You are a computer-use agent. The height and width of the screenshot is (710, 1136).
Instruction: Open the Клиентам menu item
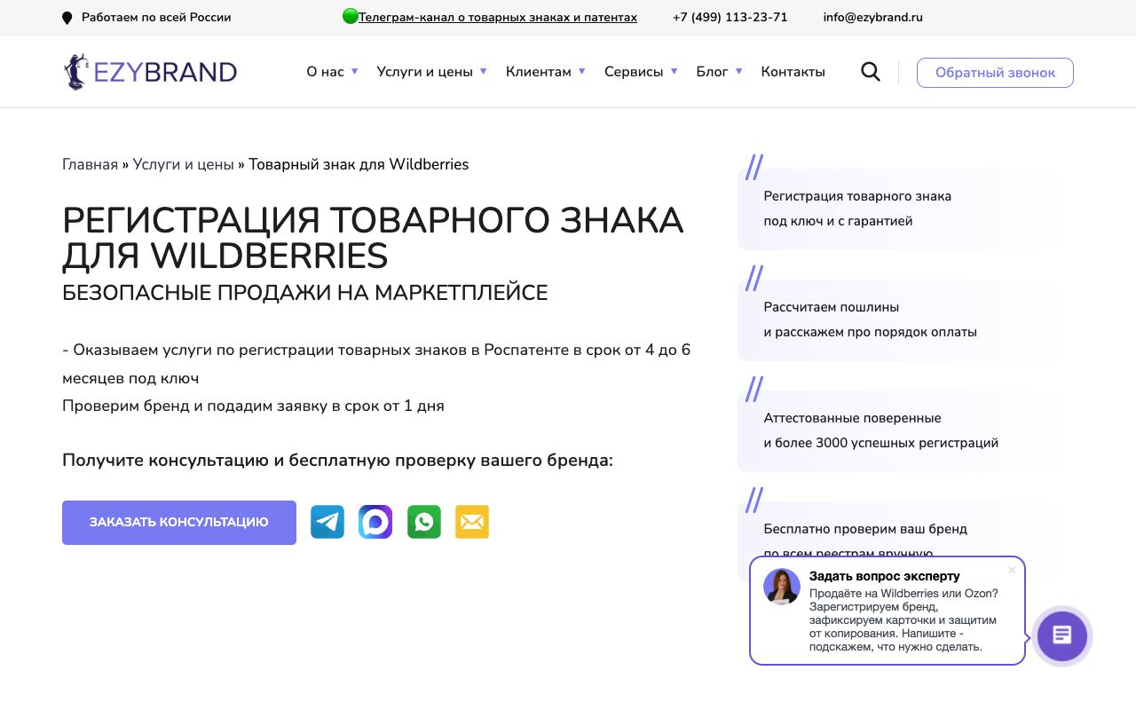coord(539,72)
